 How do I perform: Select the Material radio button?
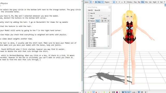[89, 21]
